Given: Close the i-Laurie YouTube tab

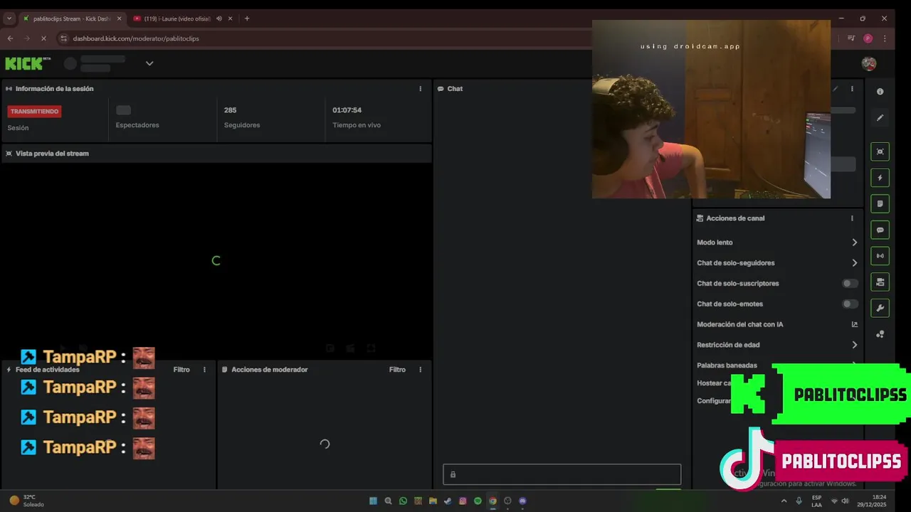Looking at the screenshot, I should coord(231,18).
